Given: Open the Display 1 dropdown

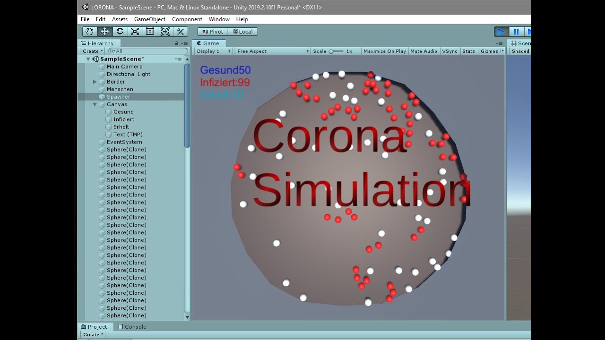Looking at the screenshot, I should (214, 51).
